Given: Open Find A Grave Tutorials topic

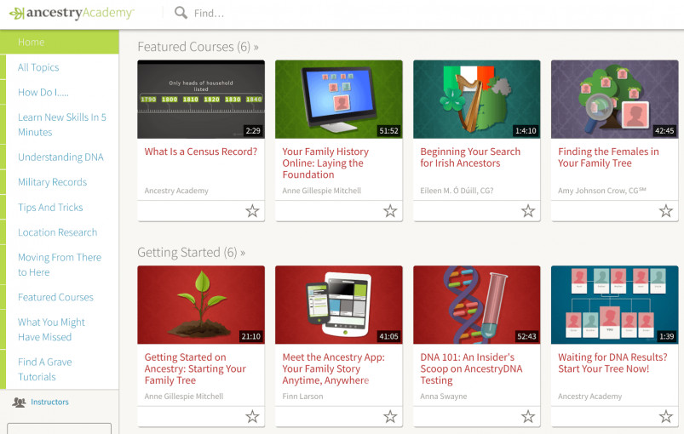Looking at the screenshot, I should tap(44, 369).
